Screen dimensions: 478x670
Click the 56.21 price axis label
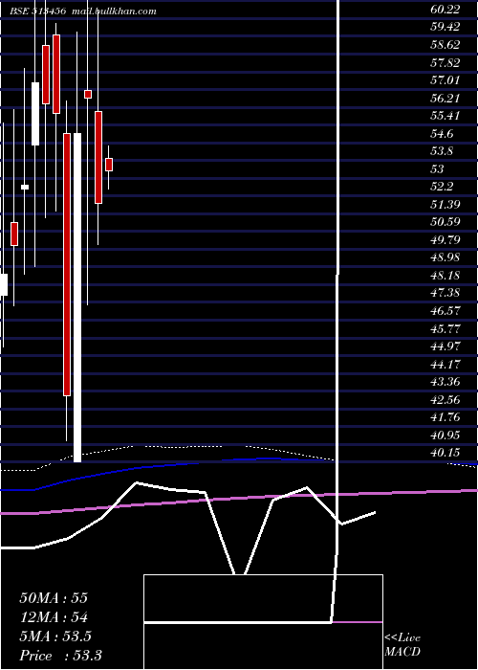pos(445,99)
